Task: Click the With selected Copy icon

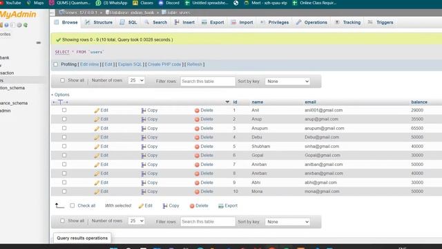Action: pyautogui.click(x=165, y=206)
